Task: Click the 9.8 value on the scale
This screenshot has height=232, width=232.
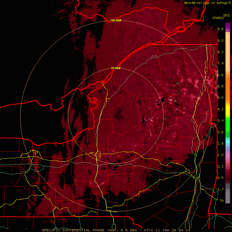Action: (x=220, y=29)
